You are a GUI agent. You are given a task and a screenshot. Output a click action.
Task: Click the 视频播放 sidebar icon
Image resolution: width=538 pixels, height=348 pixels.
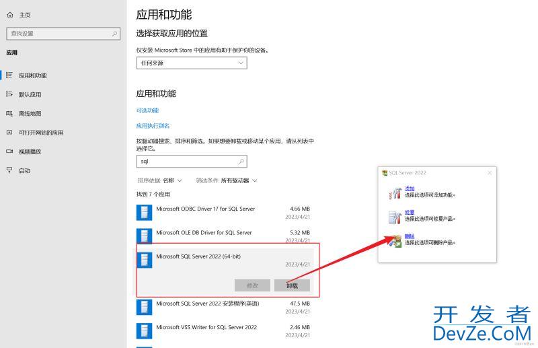tap(9, 151)
